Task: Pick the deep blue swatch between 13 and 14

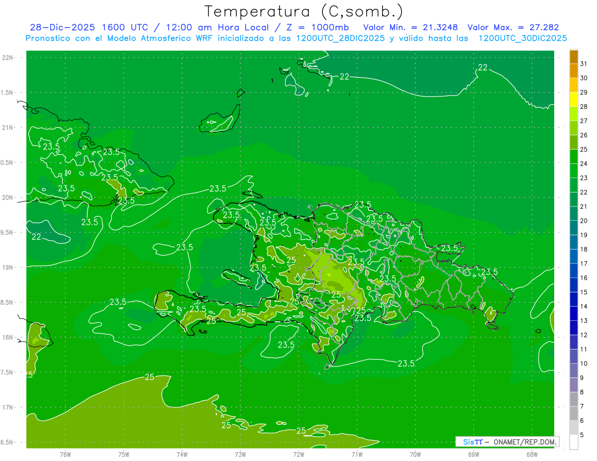Action: pos(574,313)
